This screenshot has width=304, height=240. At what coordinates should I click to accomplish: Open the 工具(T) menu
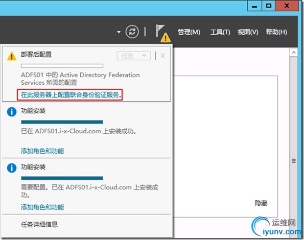[220, 32]
